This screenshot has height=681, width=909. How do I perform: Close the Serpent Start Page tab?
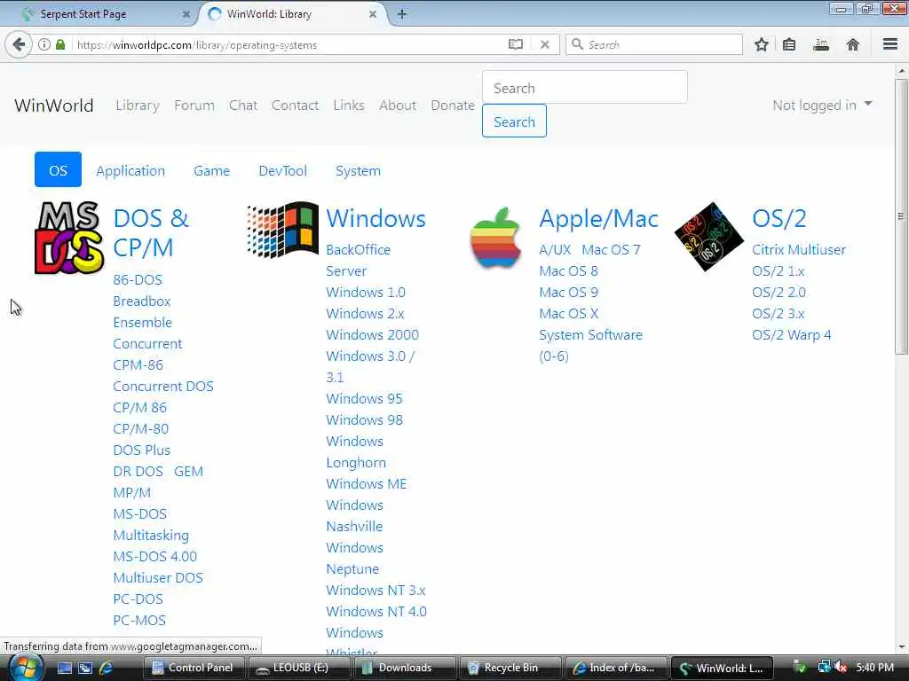click(186, 14)
